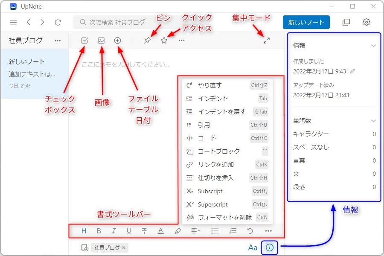This screenshot has height=256, width=384.
Task: Click the undo arrow
Action: (x=250, y=231)
